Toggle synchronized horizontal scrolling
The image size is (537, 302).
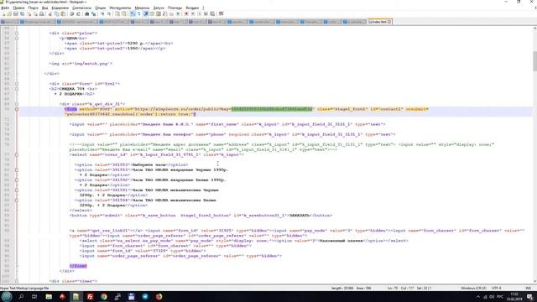coord(124,14)
